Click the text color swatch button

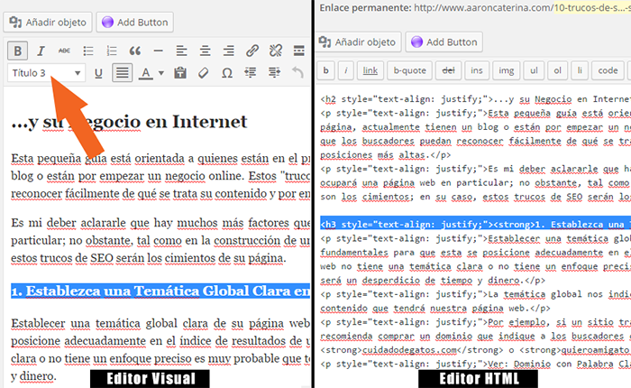(x=146, y=73)
